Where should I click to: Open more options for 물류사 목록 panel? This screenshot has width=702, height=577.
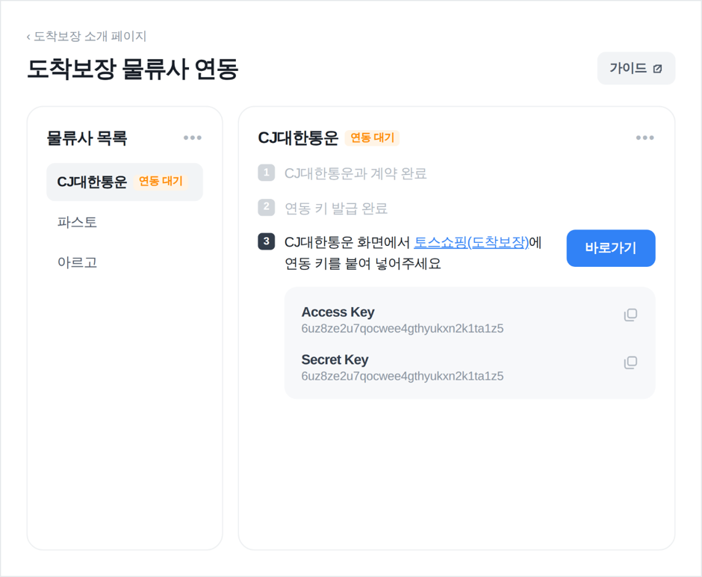193,138
